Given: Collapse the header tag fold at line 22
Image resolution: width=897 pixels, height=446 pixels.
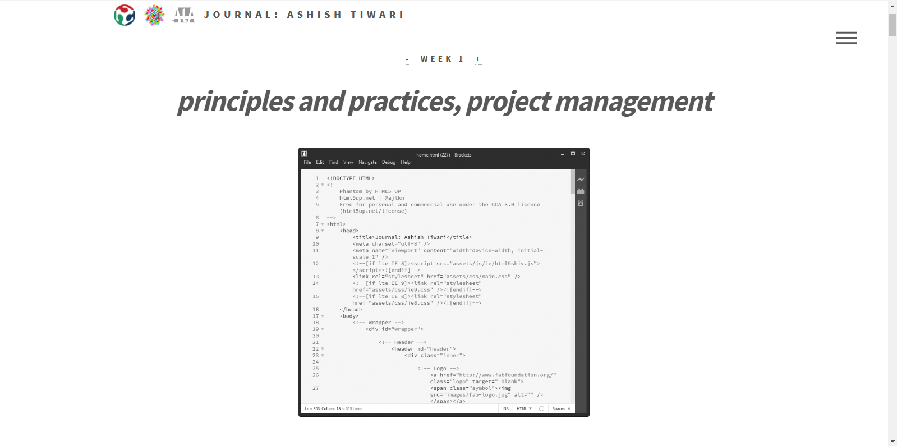Looking at the screenshot, I should click(323, 349).
